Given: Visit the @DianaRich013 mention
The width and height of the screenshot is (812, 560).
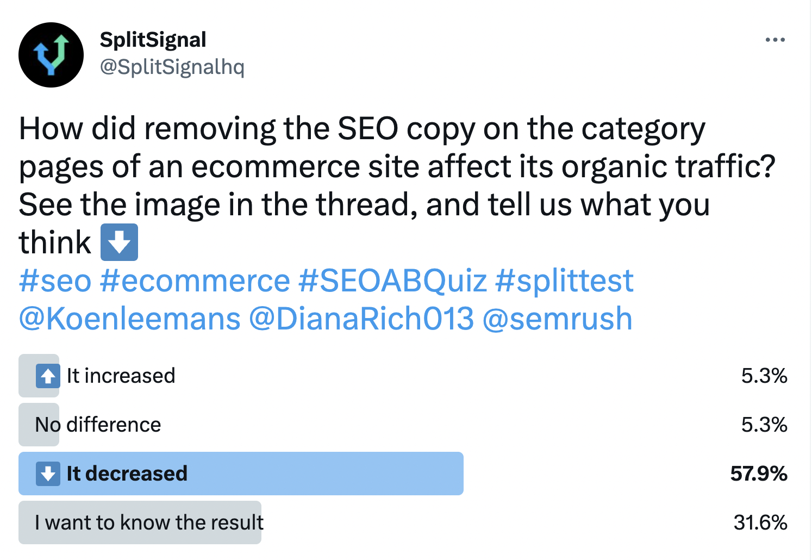Looking at the screenshot, I should coord(361,319).
